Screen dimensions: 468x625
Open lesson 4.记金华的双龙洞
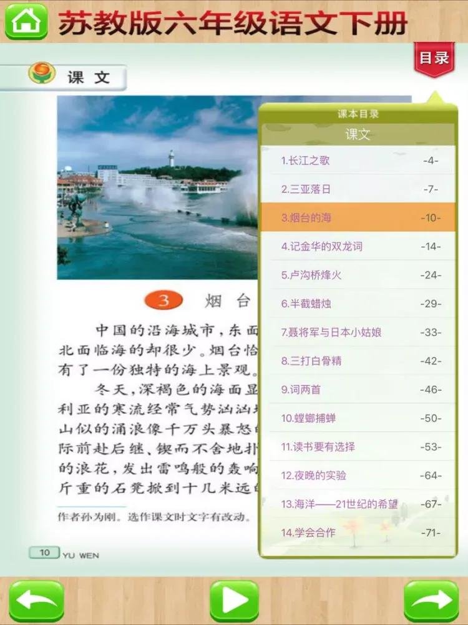358,246
